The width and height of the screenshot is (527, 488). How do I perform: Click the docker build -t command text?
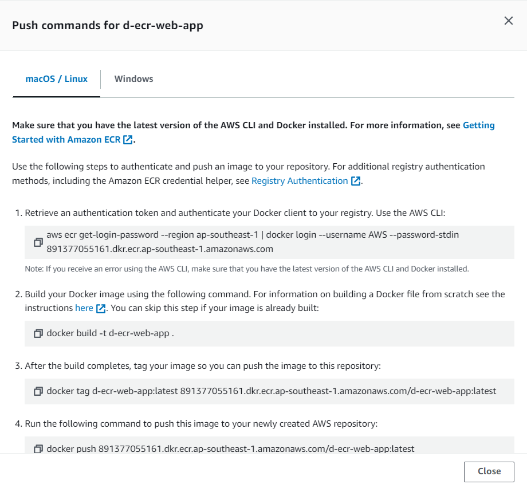(x=110, y=333)
